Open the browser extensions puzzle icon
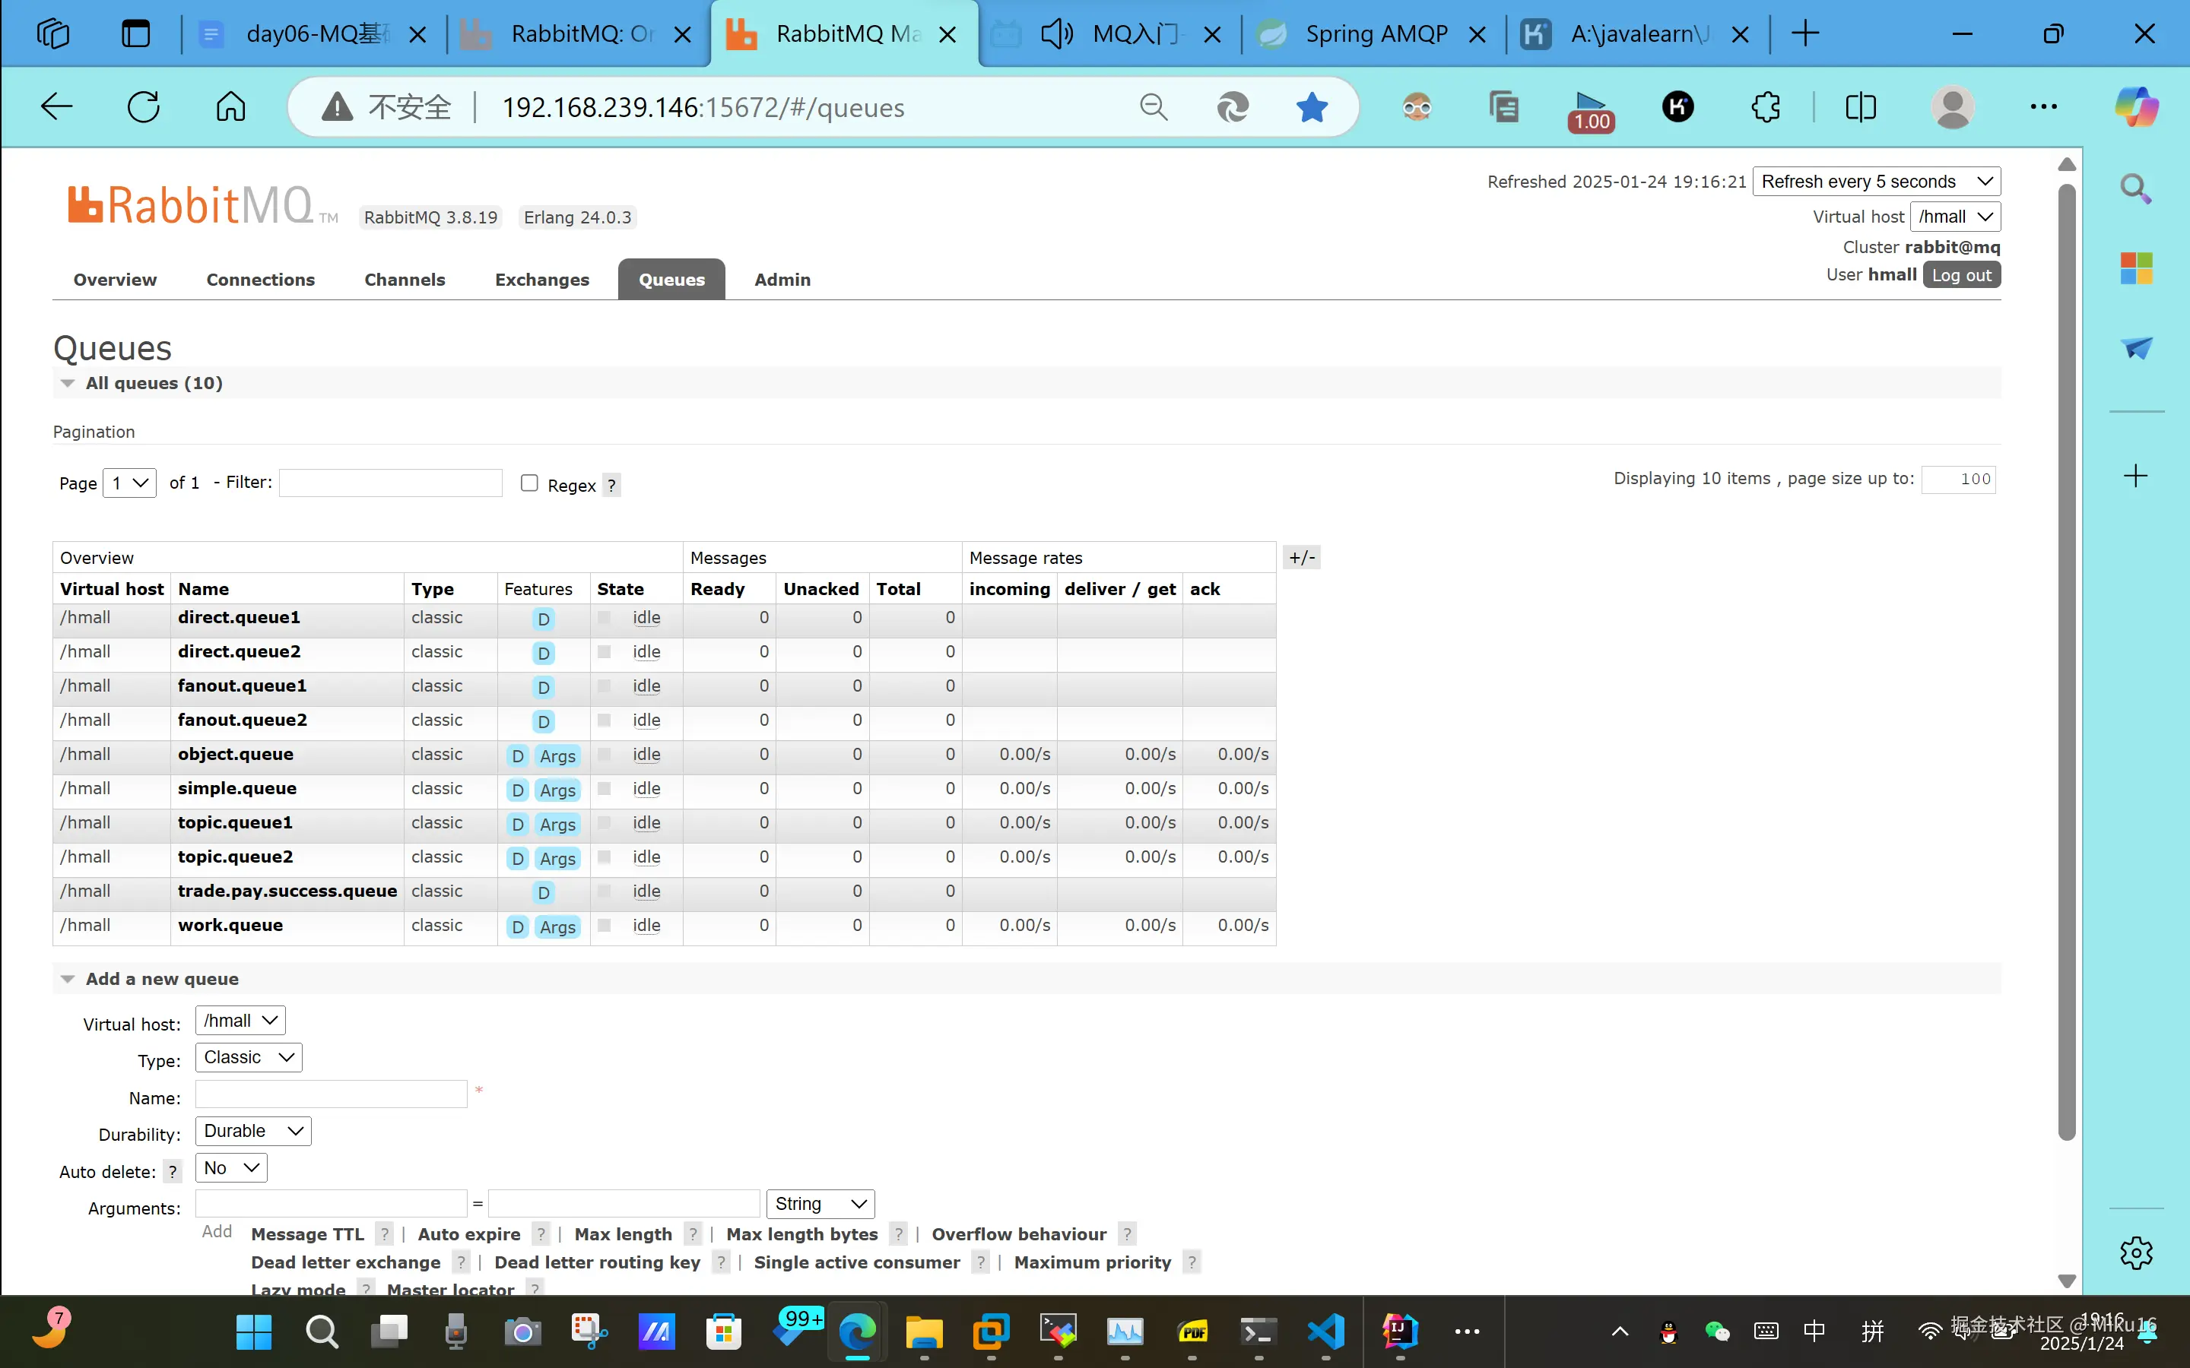This screenshot has width=2190, height=1368. point(1765,106)
